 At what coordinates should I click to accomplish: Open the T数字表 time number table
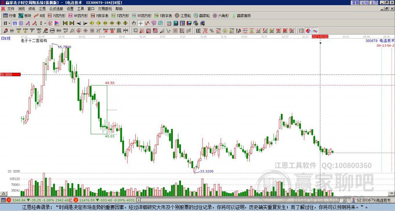[x=163, y=15]
